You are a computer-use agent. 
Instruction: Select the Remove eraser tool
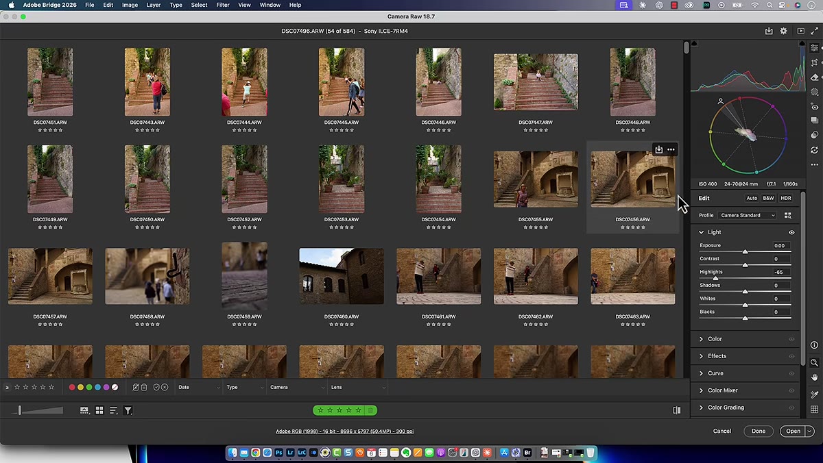(814, 77)
